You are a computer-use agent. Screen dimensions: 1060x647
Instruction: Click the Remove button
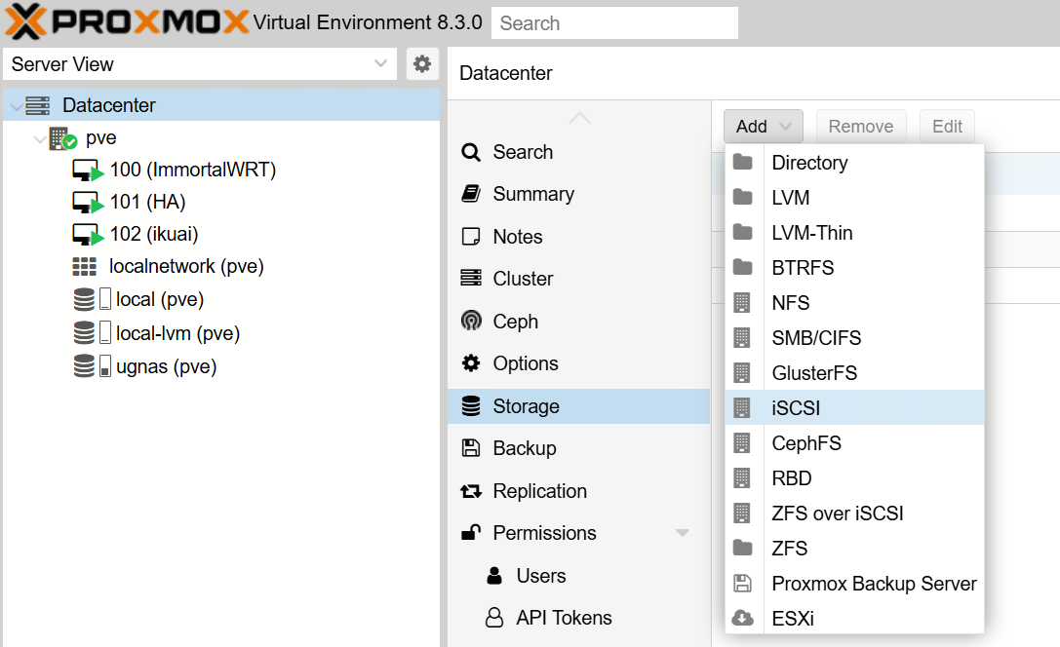(860, 127)
